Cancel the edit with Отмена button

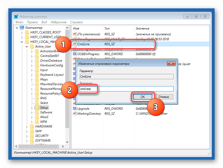(164, 97)
